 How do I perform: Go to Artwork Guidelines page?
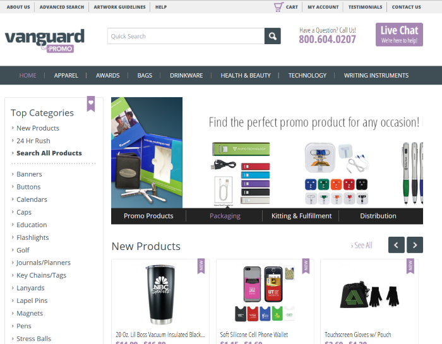119,7
